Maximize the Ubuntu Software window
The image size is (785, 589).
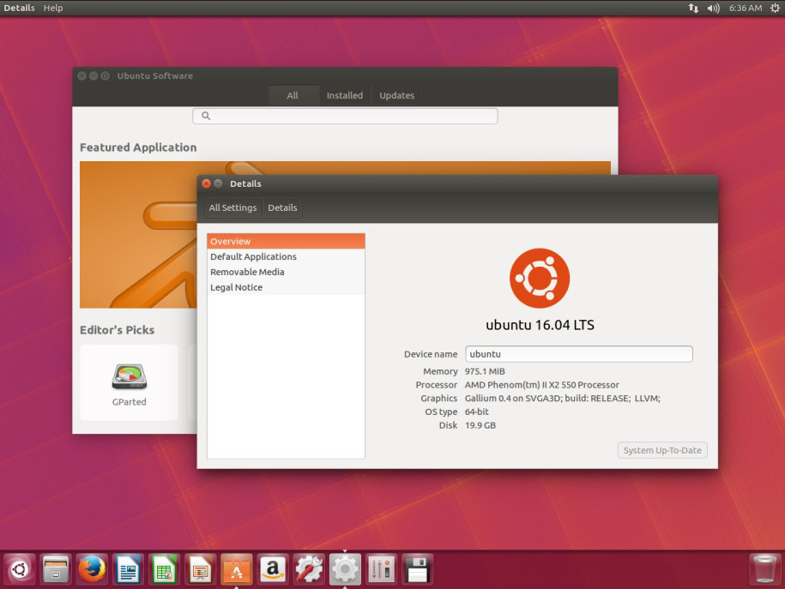[106, 75]
